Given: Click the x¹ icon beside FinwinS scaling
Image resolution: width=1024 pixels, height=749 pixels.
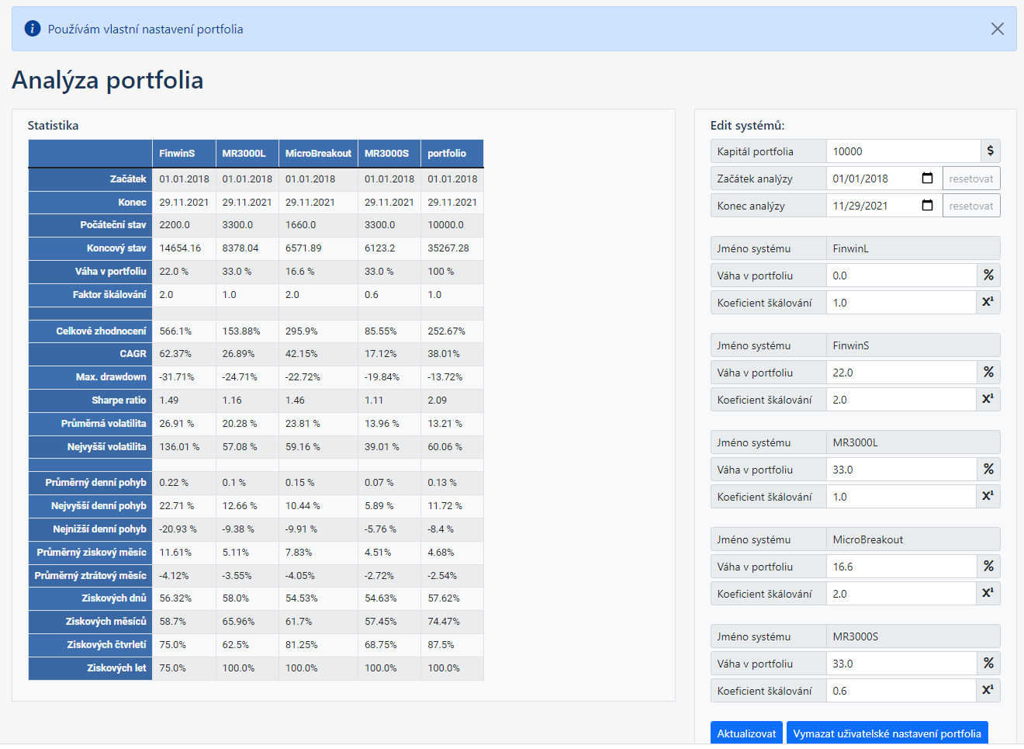Looking at the screenshot, I should 988,400.
